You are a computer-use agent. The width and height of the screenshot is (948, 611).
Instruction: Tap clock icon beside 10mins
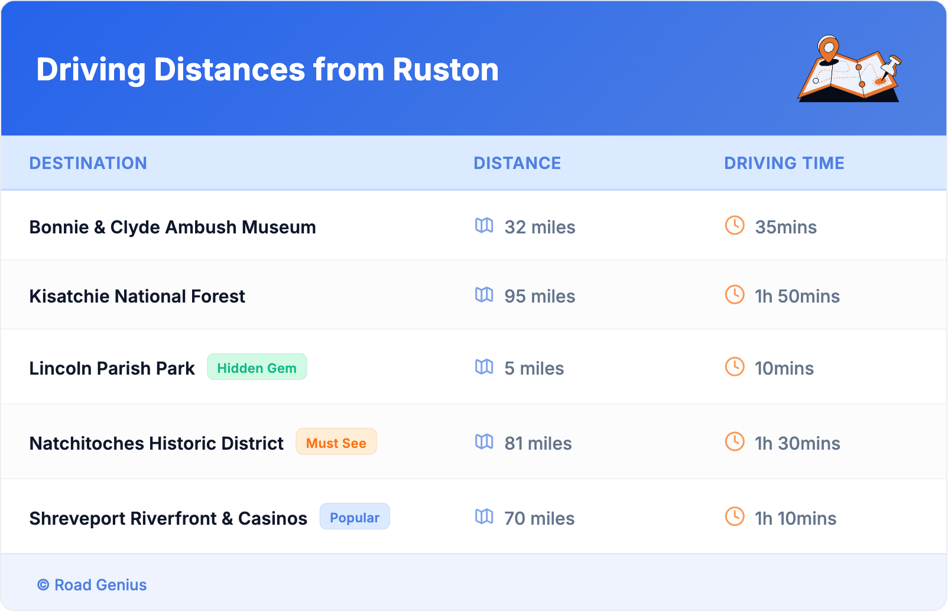pyautogui.click(x=735, y=367)
